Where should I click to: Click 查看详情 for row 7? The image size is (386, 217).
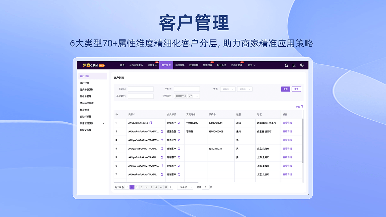[x=287, y=175]
